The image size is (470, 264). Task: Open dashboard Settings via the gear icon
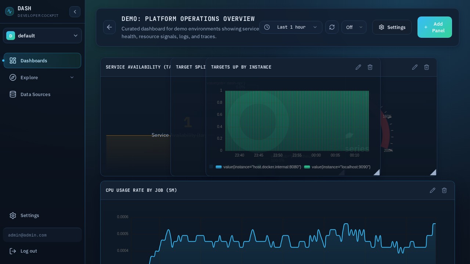point(392,27)
